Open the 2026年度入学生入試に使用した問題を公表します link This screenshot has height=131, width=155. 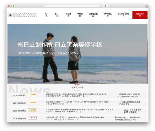click(x=129, y=95)
